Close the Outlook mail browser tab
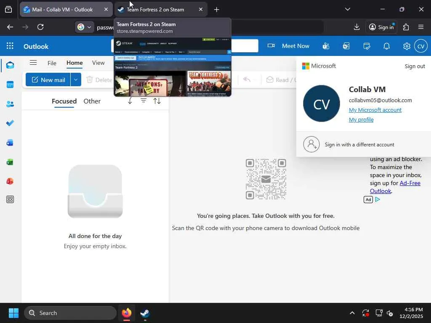Screen dimensions: 431x323 click(106, 9)
